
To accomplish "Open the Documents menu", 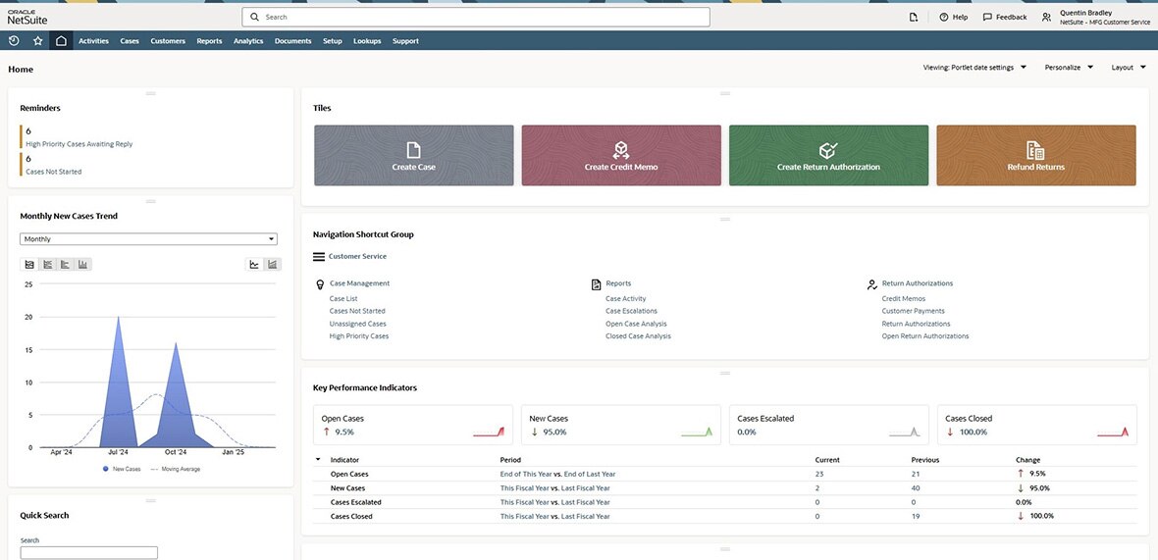I will tap(293, 40).
